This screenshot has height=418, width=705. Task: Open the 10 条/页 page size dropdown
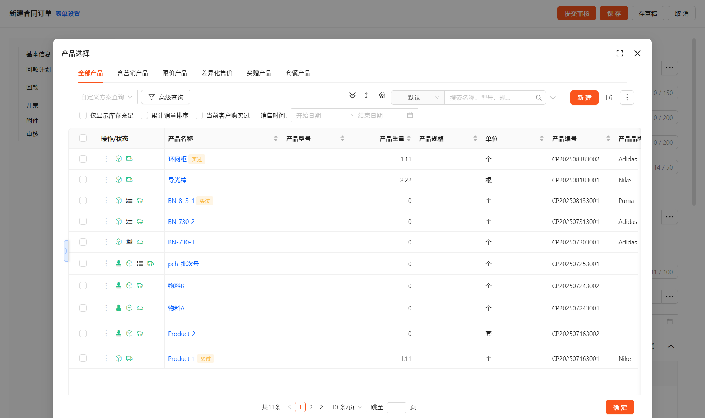(x=347, y=407)
